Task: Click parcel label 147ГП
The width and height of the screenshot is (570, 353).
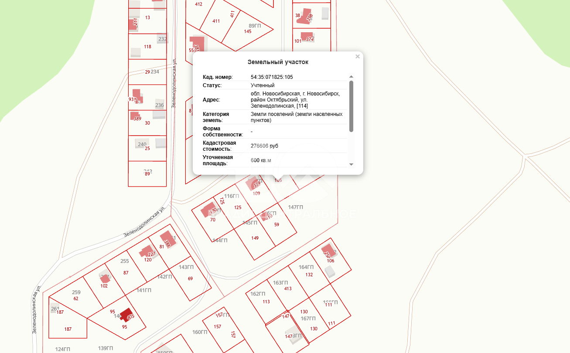Action: click(x=296, y=207)
